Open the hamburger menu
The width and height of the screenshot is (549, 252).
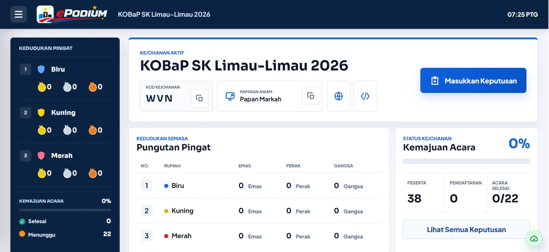point(19,14)
